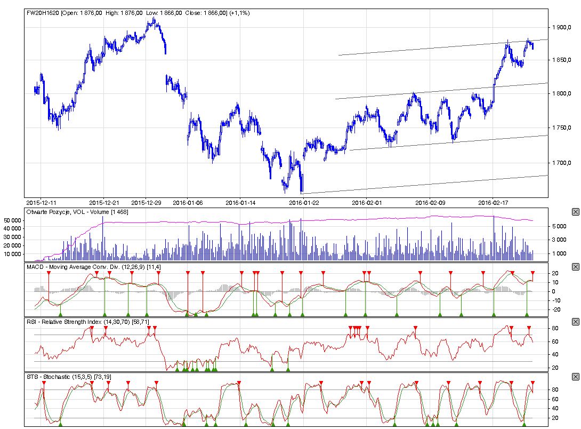Click the RSI Relative Strength Index label

coord(88,322)
